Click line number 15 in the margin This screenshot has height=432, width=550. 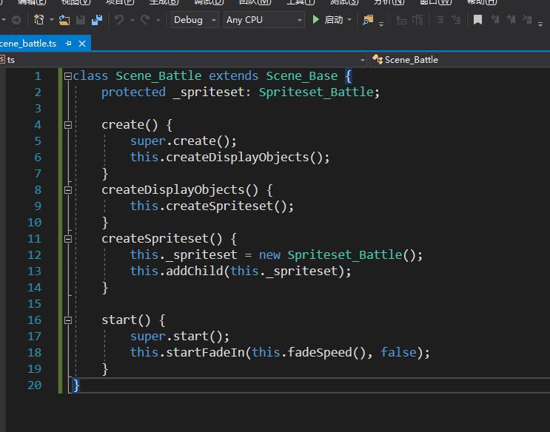(x=34, y=304)
